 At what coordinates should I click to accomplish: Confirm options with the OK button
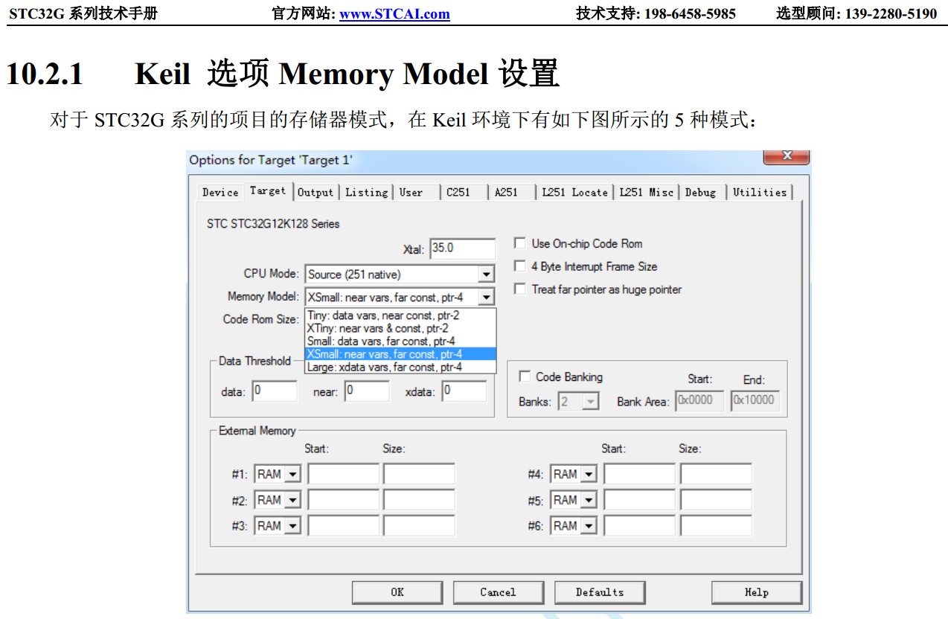(x=397, y=592)
